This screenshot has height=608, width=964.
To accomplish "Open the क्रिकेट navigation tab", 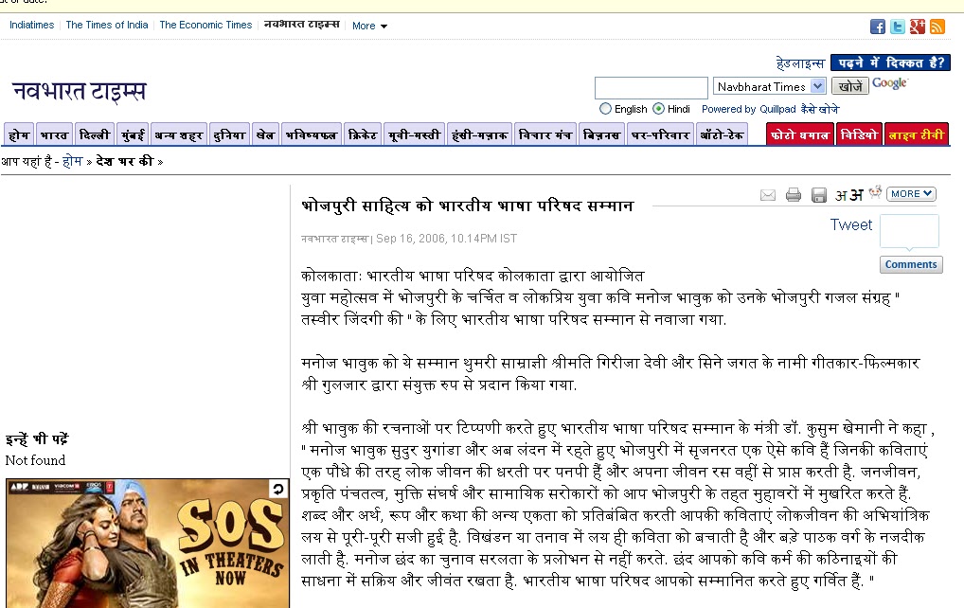I will 363,134.
